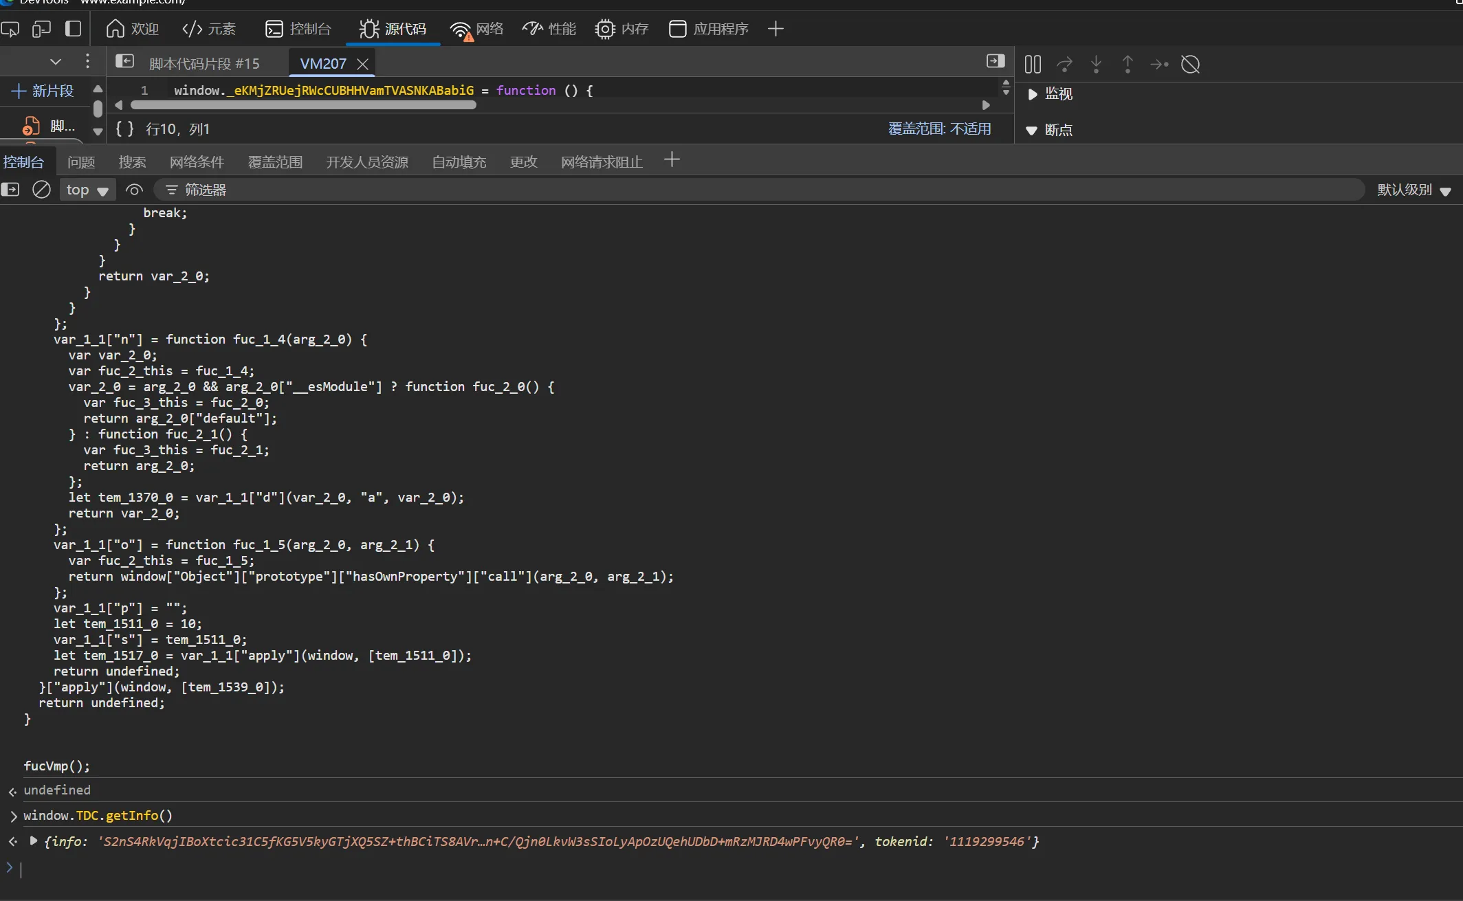This screenshot has height=901, width=1463.
Task: Click the step debugger arrow icon
Action: (1159, 65)
